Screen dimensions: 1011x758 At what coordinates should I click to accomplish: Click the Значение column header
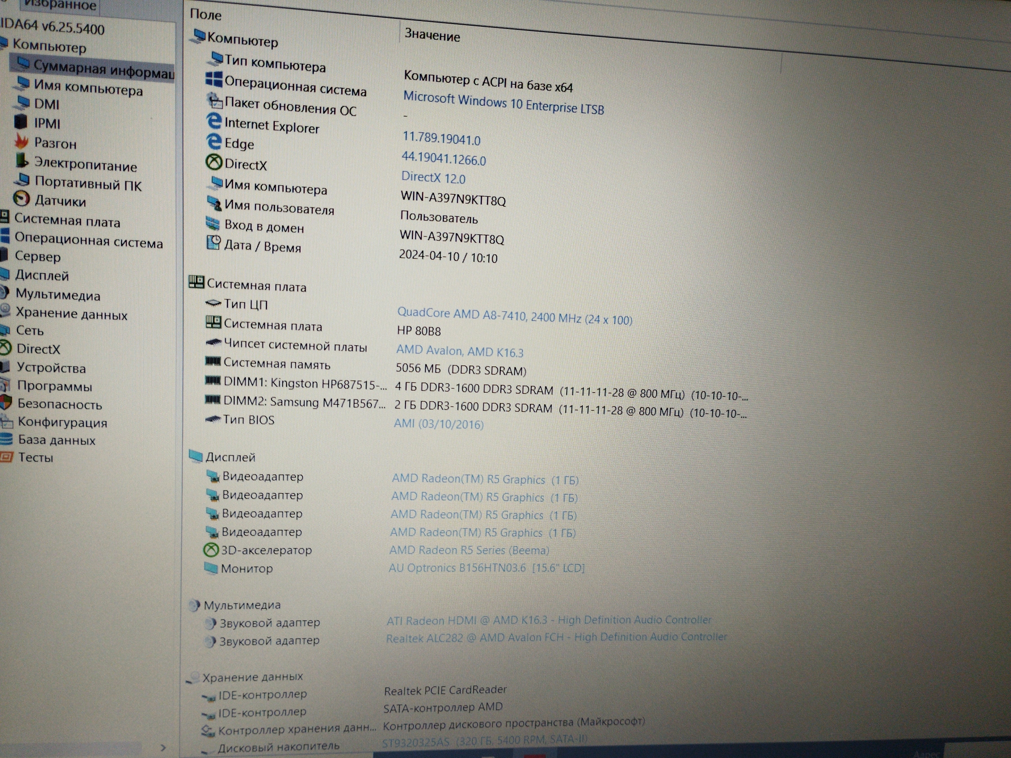432,35
